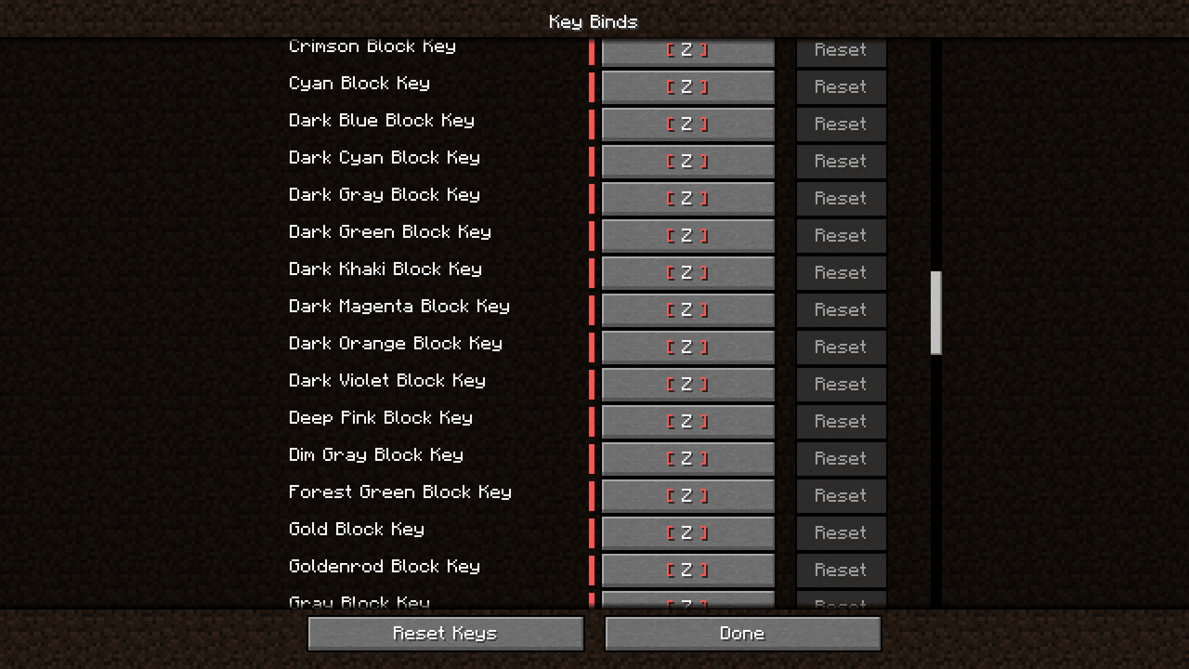Click Z key bind for Dark Blue Block Key
The width and height of the screenshot is (1189, 669).
687,123
